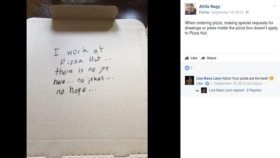
Task: Open the post options chevron dropdown
Action: [275, 6]
